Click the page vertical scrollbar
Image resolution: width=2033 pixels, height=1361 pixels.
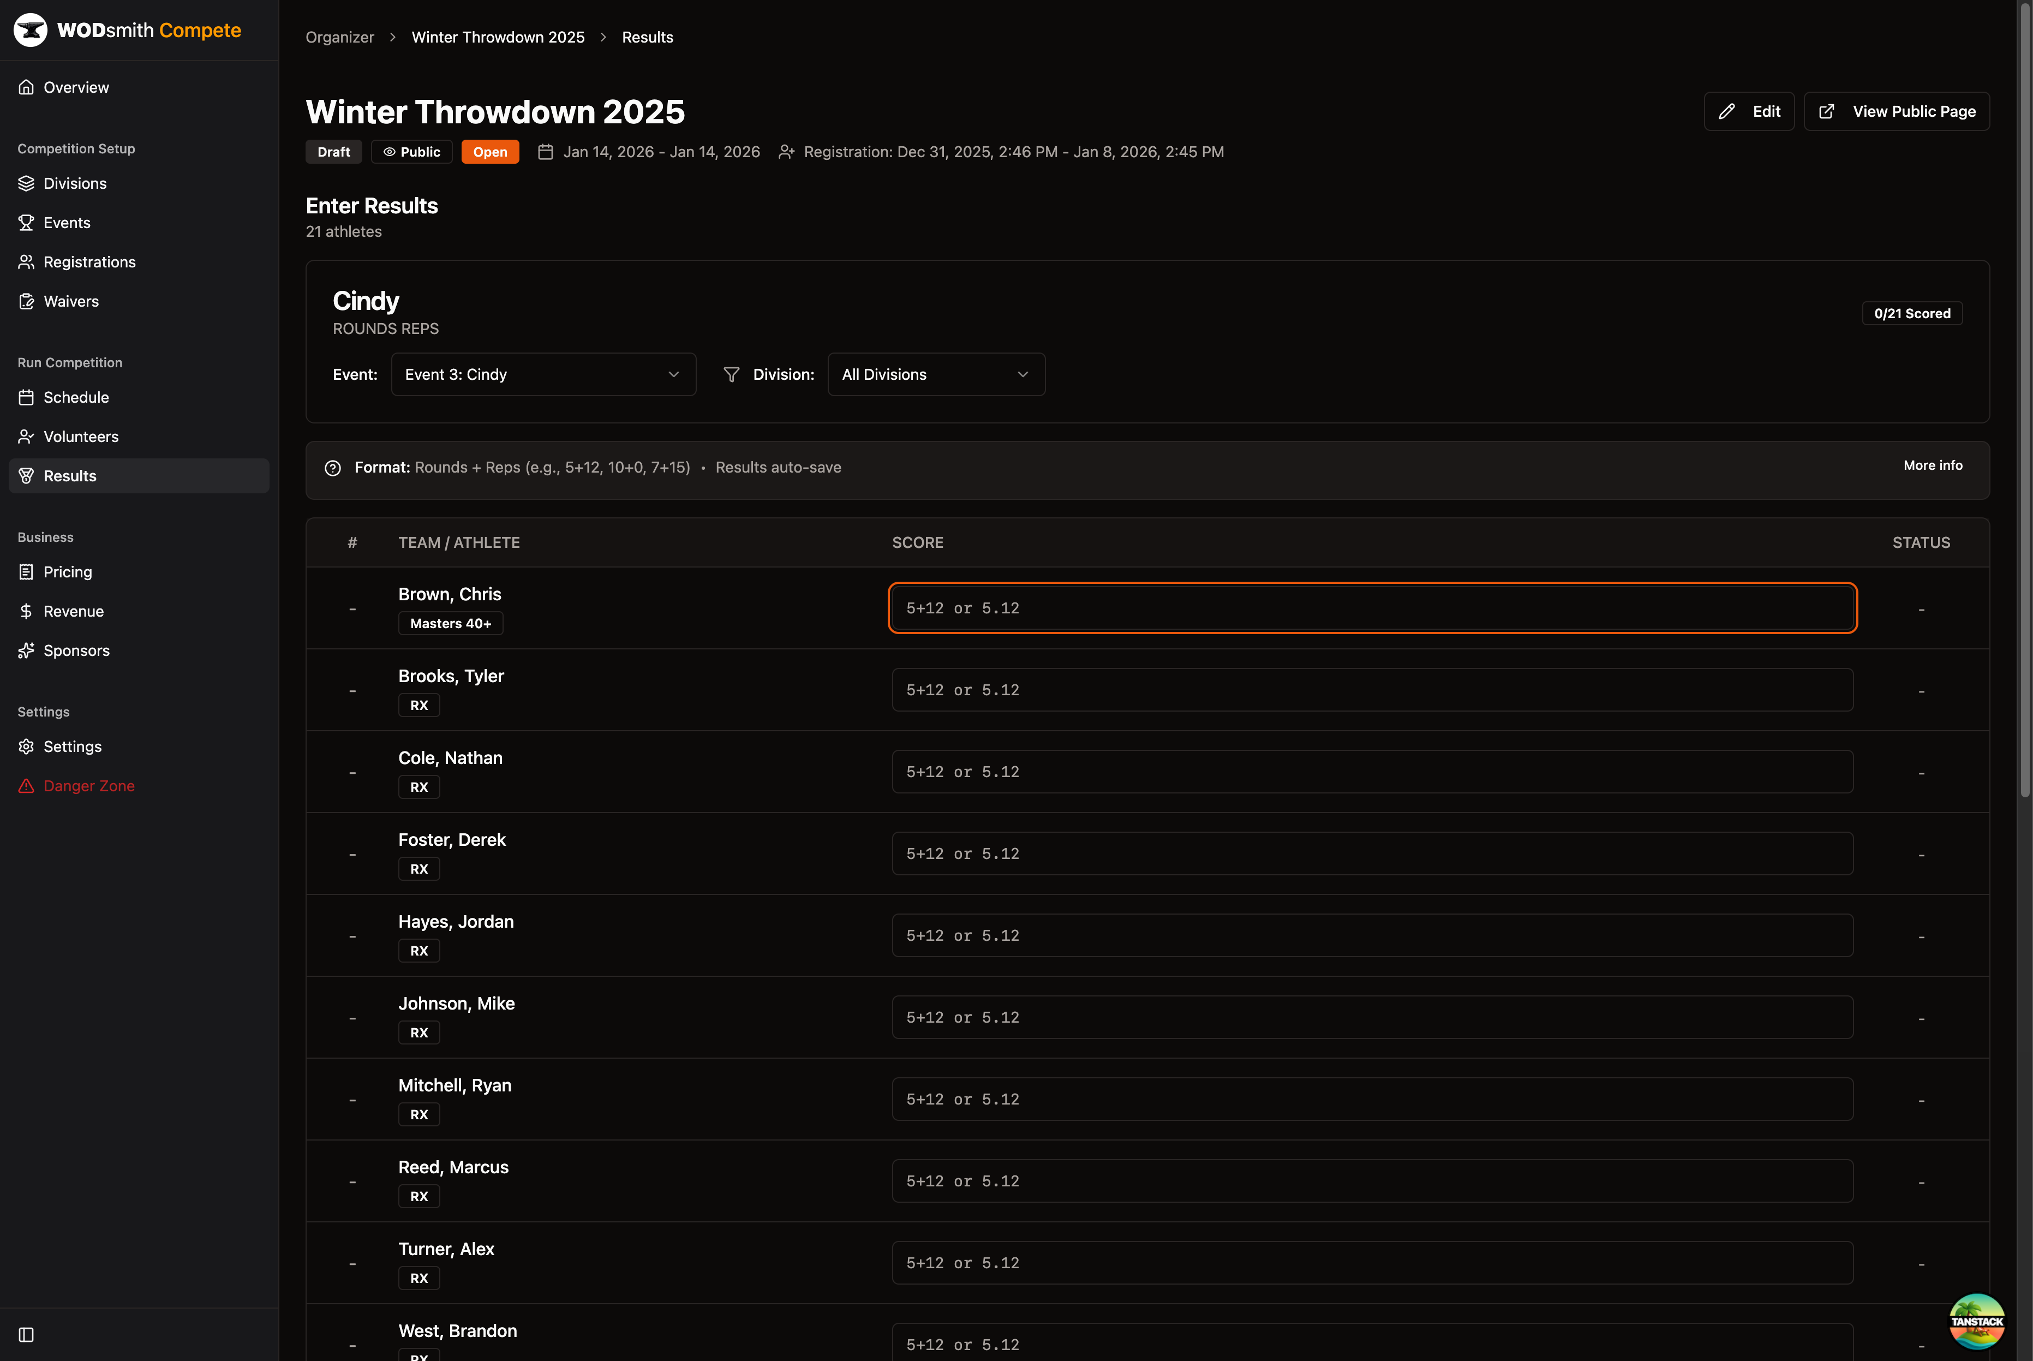2025,399
